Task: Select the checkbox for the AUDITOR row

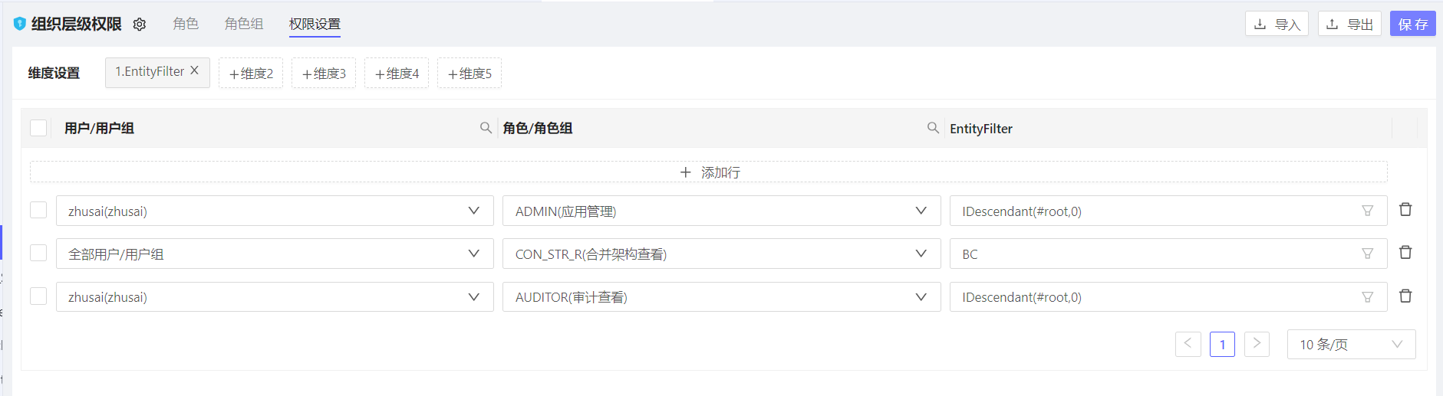Action: click(38, 296)
